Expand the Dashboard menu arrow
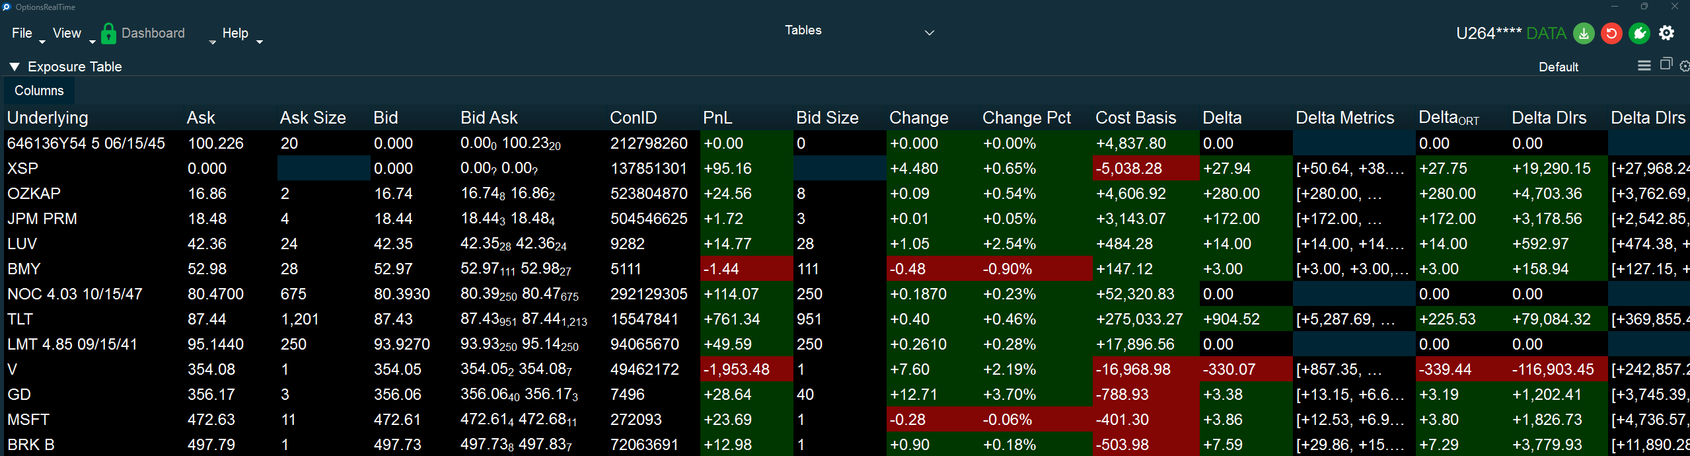 [x=212, y=42]
